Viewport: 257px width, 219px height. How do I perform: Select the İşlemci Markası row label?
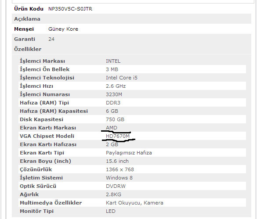click(43, 61)
